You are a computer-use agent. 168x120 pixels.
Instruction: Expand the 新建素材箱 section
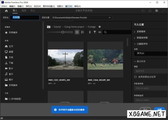tap(135, 38)
